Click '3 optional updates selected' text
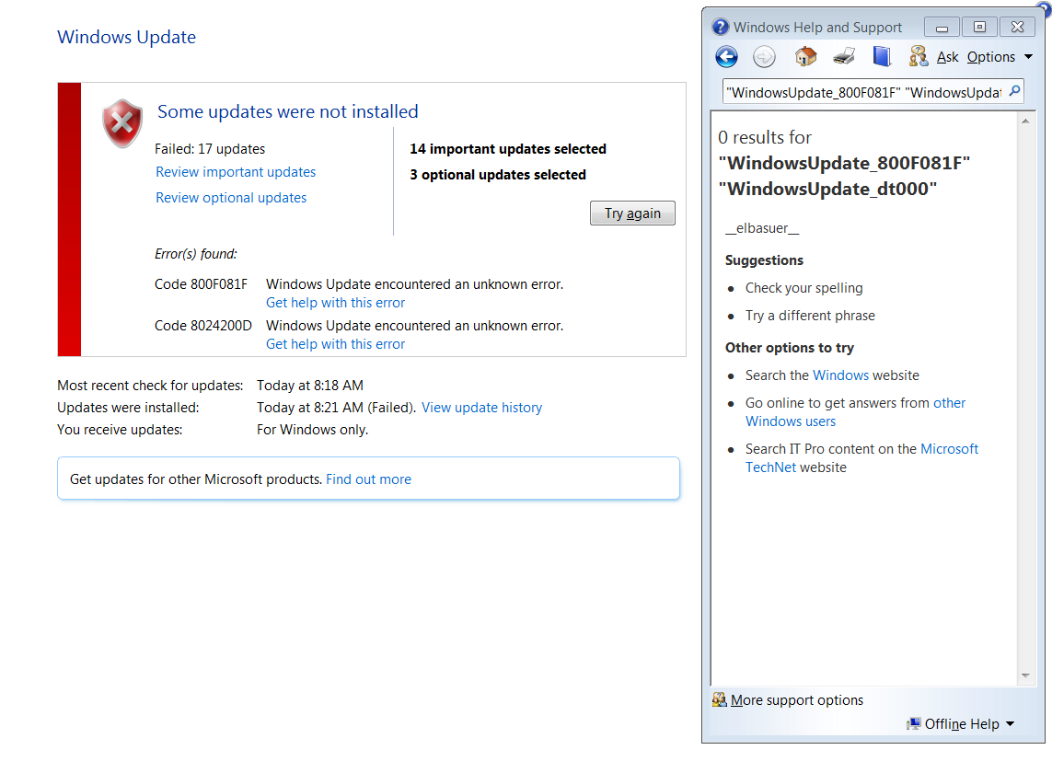Image resolution: width=1052 pixels, height=773 pixels. [x=498, y=175]
